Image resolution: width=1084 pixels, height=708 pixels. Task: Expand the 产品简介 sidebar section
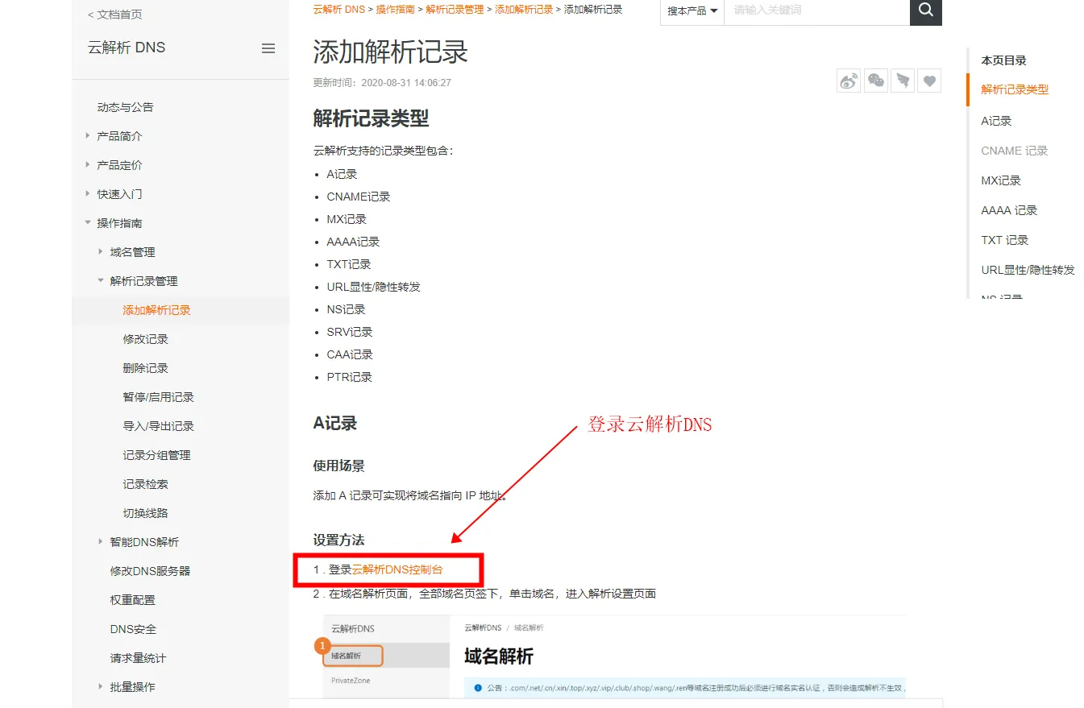pyautogui.click(x=119, y=136)
